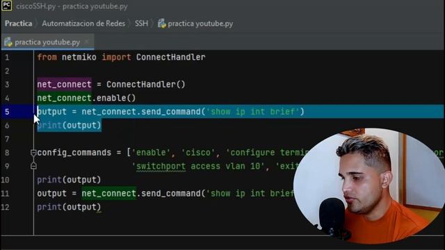
Task: Click line number 5 in the gutter
Action: tap(7, 112)
